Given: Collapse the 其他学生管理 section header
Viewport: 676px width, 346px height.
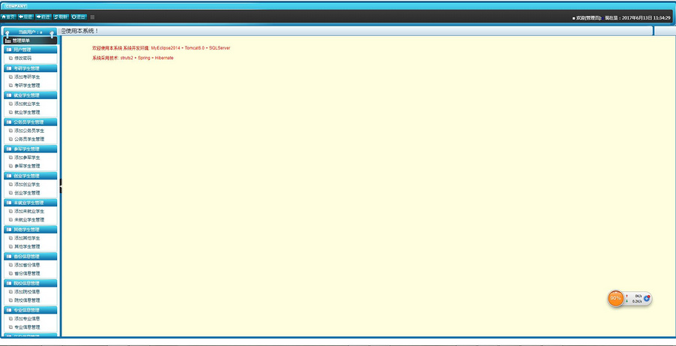Looking at the screenshot, I should coord(30,230).
